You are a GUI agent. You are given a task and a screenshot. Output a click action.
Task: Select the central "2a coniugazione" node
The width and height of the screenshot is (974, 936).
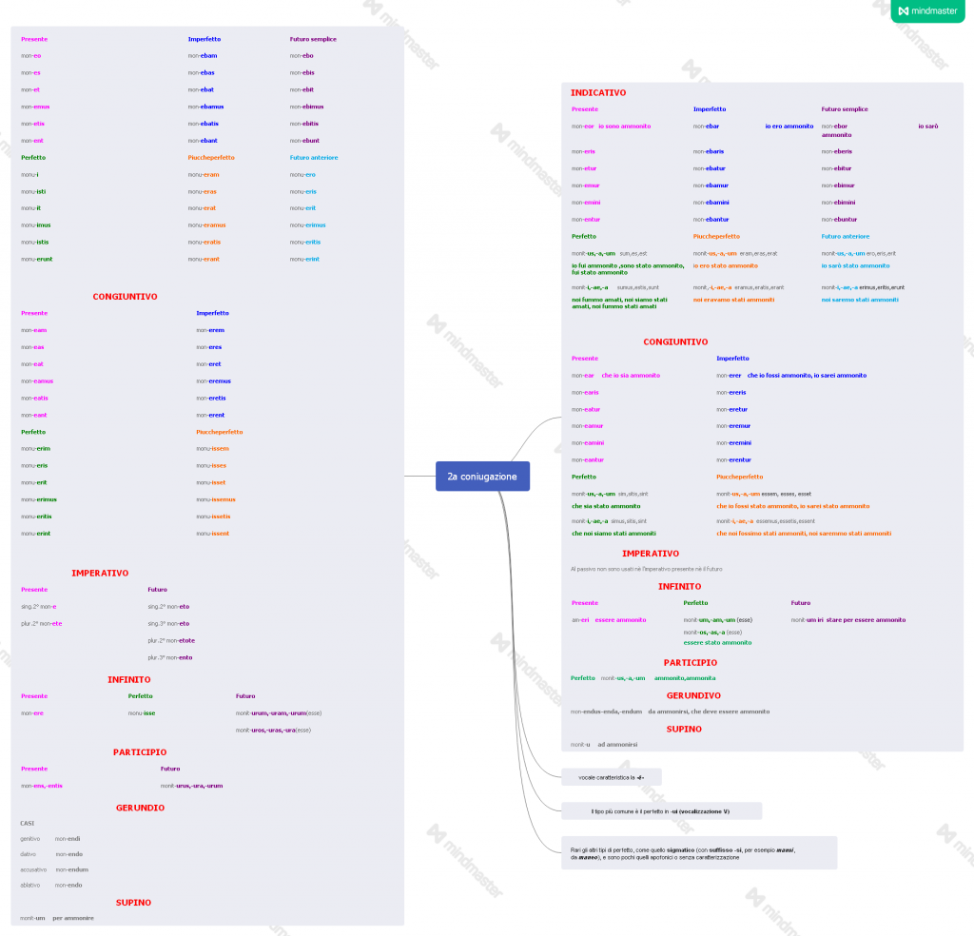point(482,476)
